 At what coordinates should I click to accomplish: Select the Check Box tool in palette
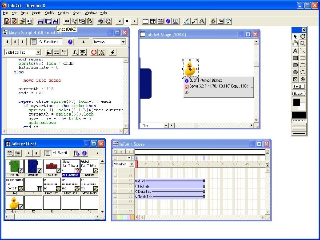point(295,79)
